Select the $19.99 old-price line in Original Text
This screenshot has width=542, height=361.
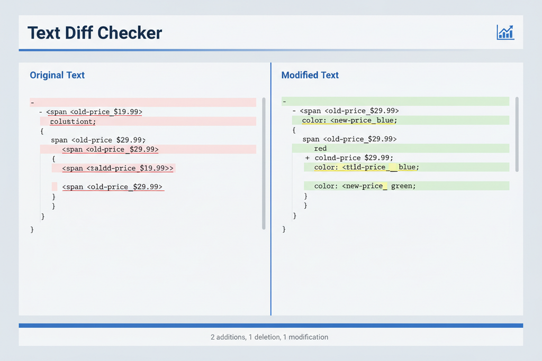coord(94,112)
